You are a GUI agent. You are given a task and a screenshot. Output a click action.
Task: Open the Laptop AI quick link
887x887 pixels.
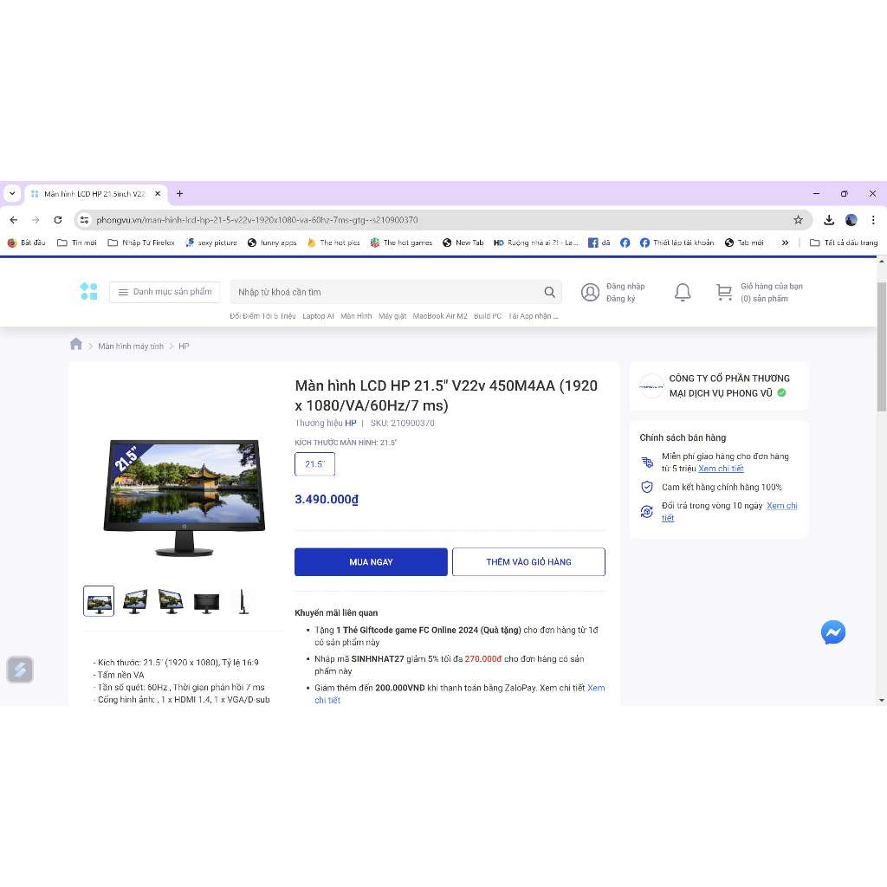pyautogui.click(x=318, y=316)
